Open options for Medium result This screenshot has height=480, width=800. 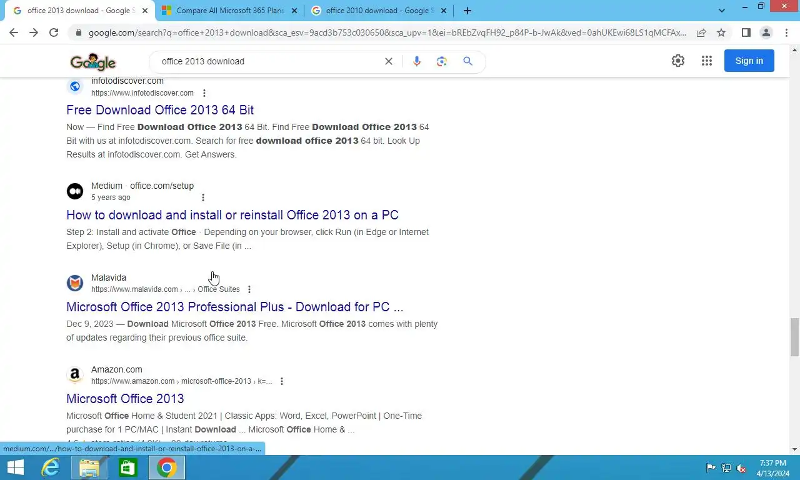202,197
